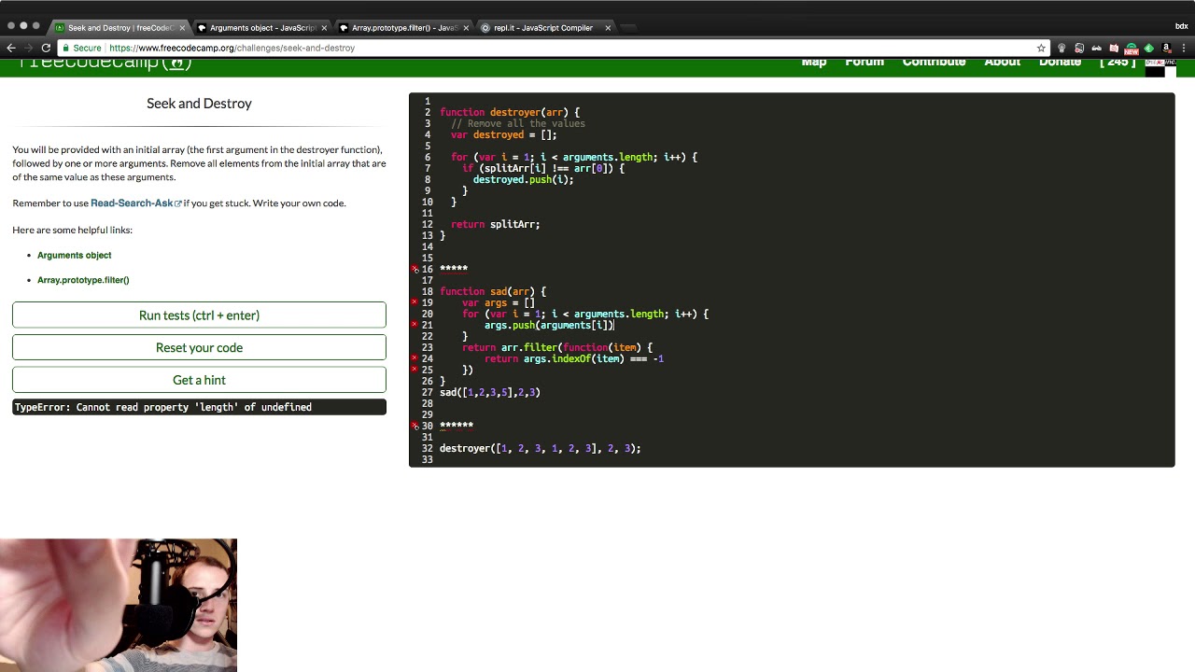
Task: Click the error marker on line 30
Action: point(415,426)
